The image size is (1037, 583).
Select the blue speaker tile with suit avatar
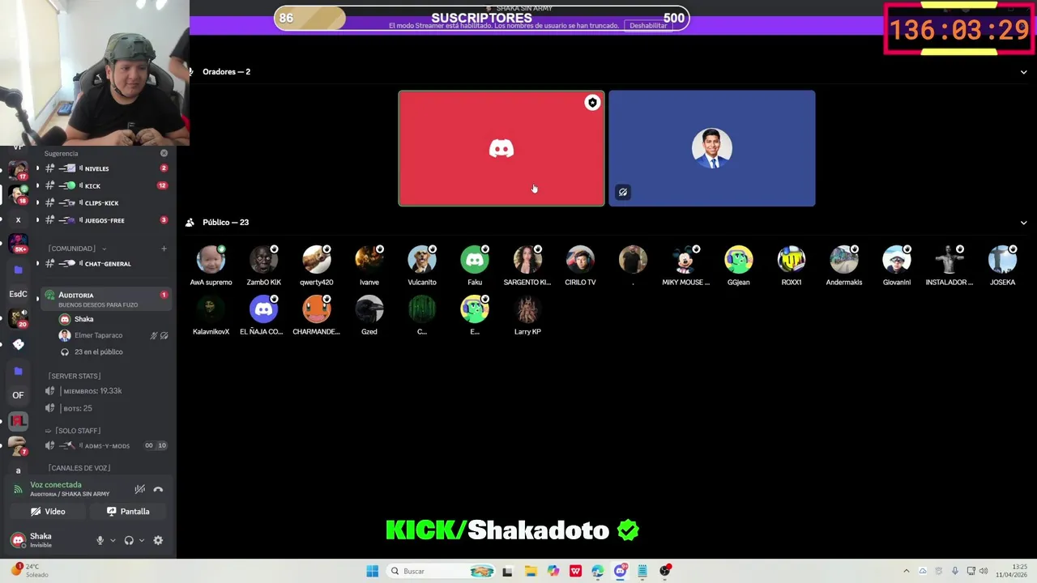pyautogui.click(x=712, y=148)
